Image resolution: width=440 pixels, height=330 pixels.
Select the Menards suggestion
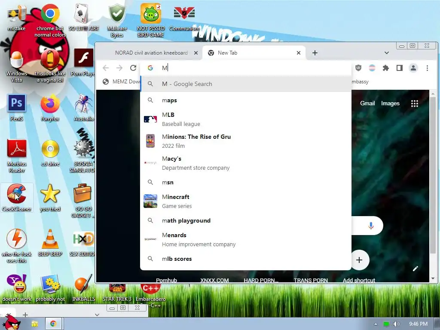click(245, 239)
